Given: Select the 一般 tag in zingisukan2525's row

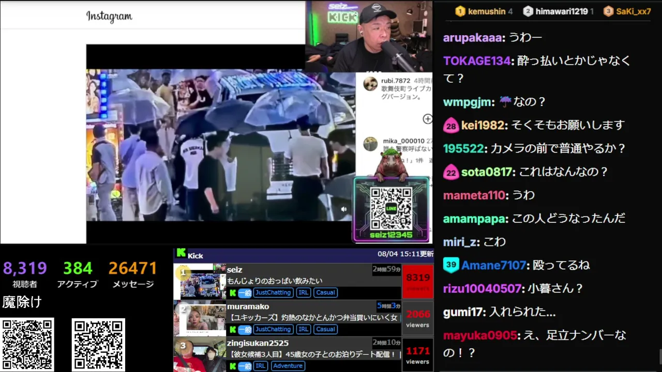Looking at the screenshot, I should click(245, 366).
